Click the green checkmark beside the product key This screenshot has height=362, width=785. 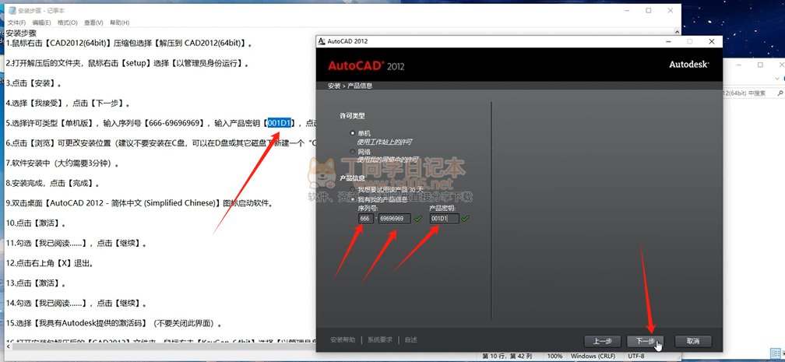pyautogui.click(x=466, y=218)
